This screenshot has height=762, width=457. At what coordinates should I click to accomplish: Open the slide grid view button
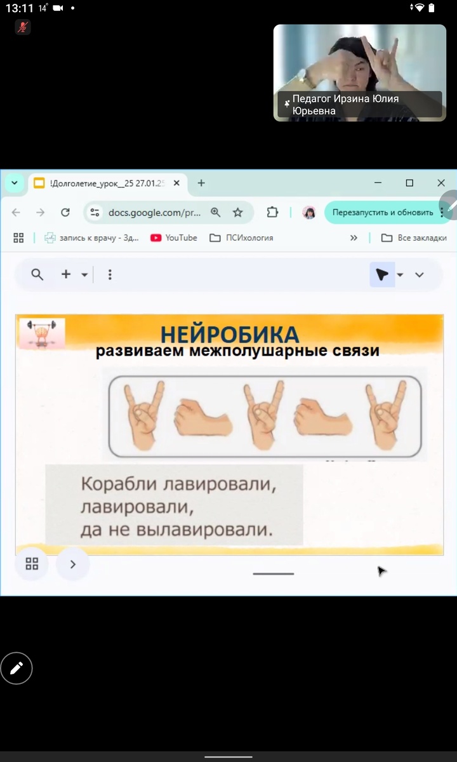[32, 563]
